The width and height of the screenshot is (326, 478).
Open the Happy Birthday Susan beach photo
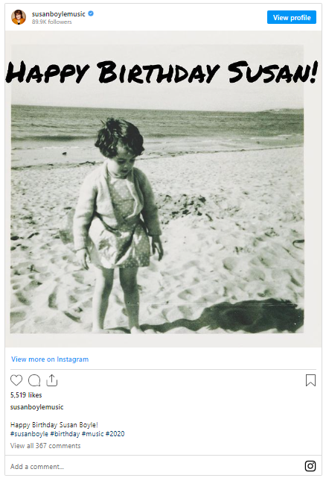[x=163, y=189]
